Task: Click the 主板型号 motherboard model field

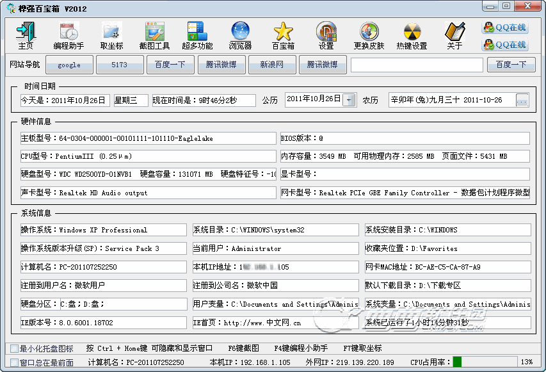Action: pos(148,138)
